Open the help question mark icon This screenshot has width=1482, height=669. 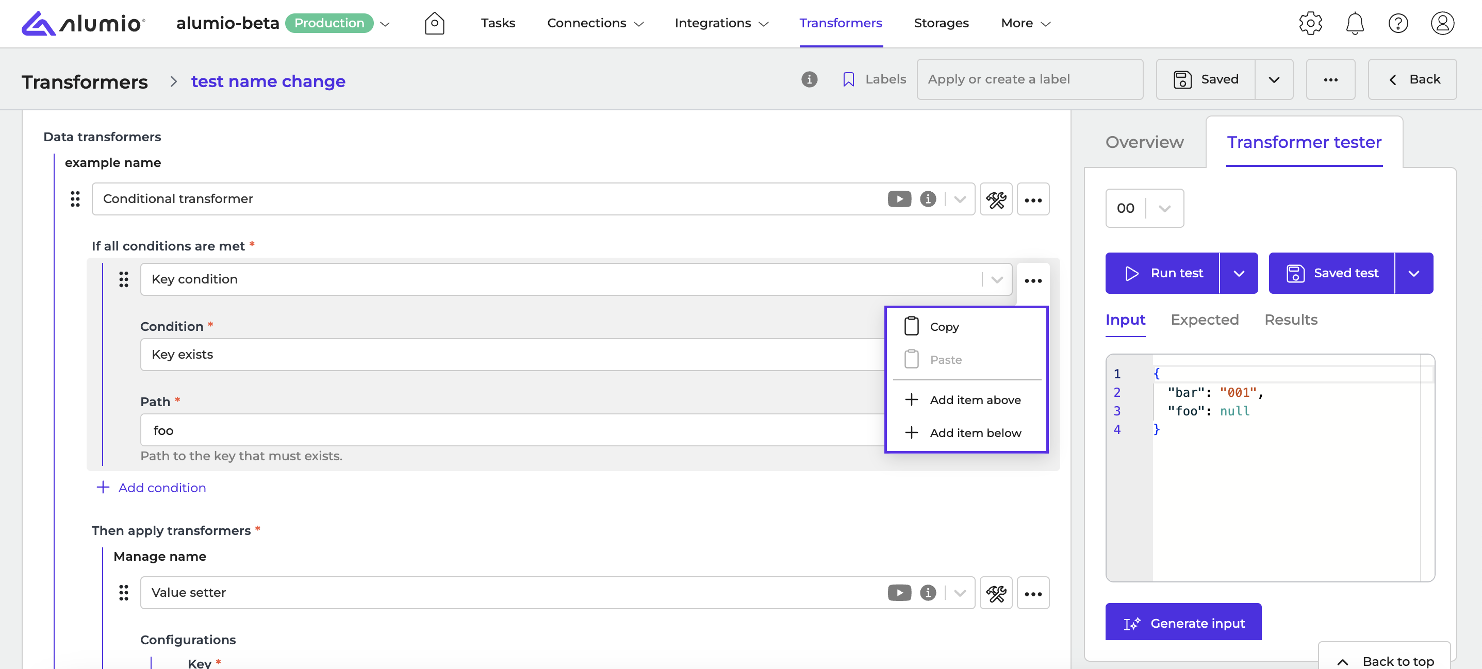click(1398, 24)
